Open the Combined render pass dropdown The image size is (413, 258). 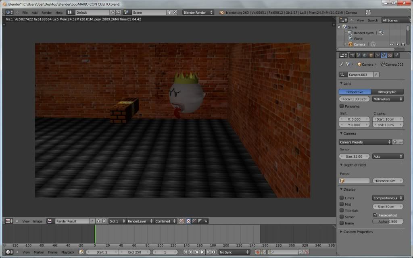165,221
